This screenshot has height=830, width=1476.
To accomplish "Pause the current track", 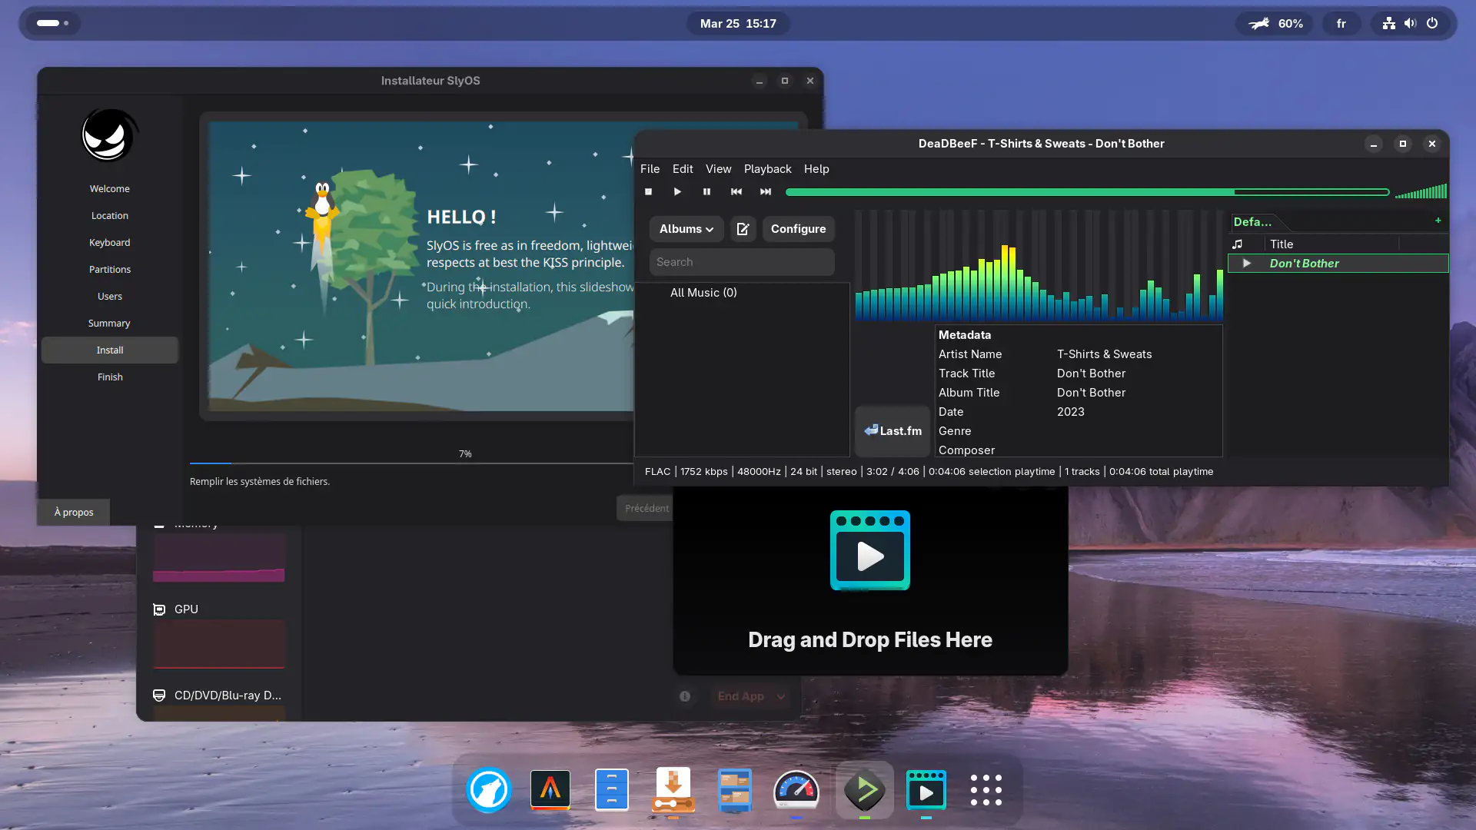I will tap(706, 192).
